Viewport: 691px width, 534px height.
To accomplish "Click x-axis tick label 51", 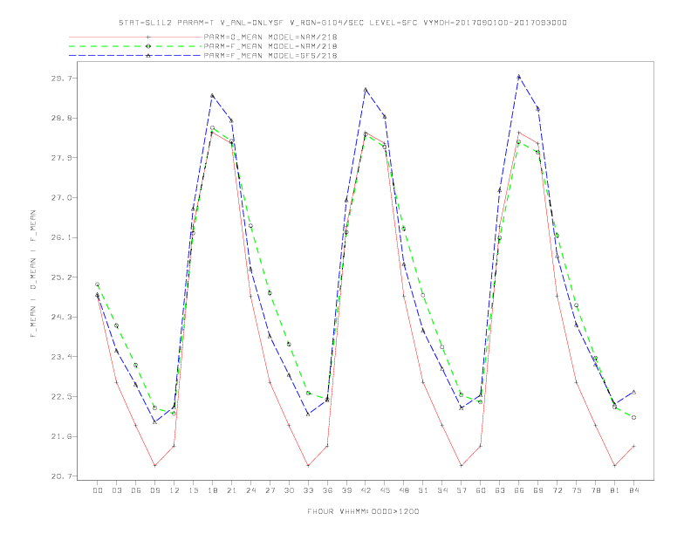I will (x=423, y=490).
